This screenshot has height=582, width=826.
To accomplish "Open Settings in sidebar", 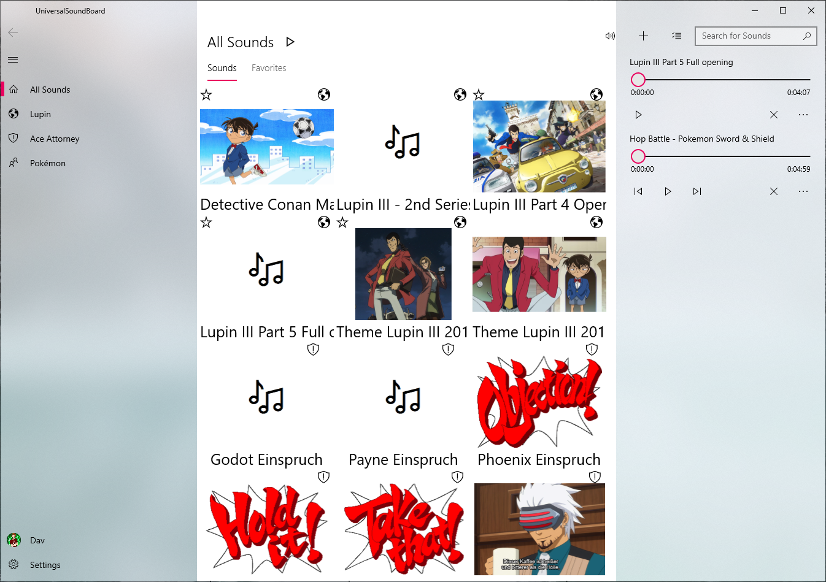I will click(x=98, y=565).
